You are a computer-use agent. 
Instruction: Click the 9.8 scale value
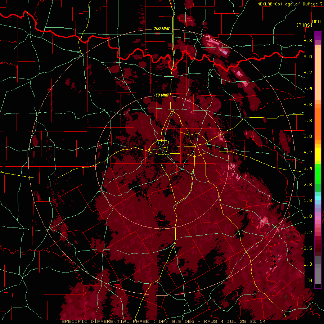(308, 40)
